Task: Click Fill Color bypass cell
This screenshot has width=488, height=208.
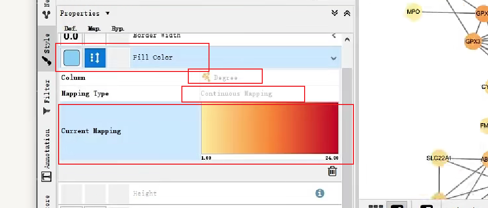Action: click(119, 58)
